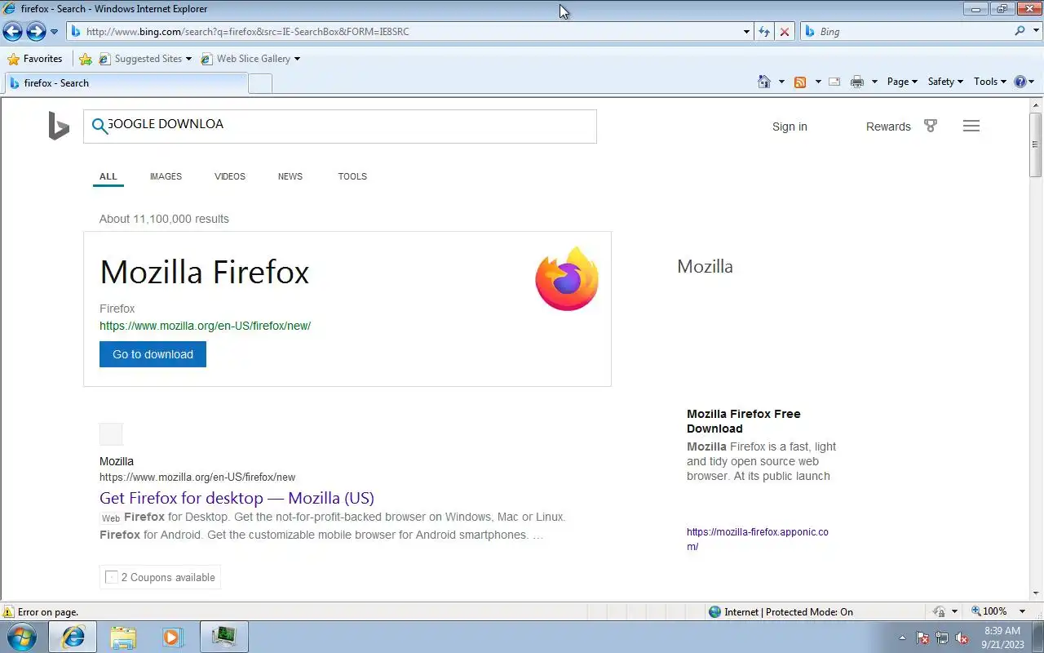The height and width of the screenshot is (653, 1044).
Task: Open Windows Media Player taskbar icon
Action: point(172,637)
